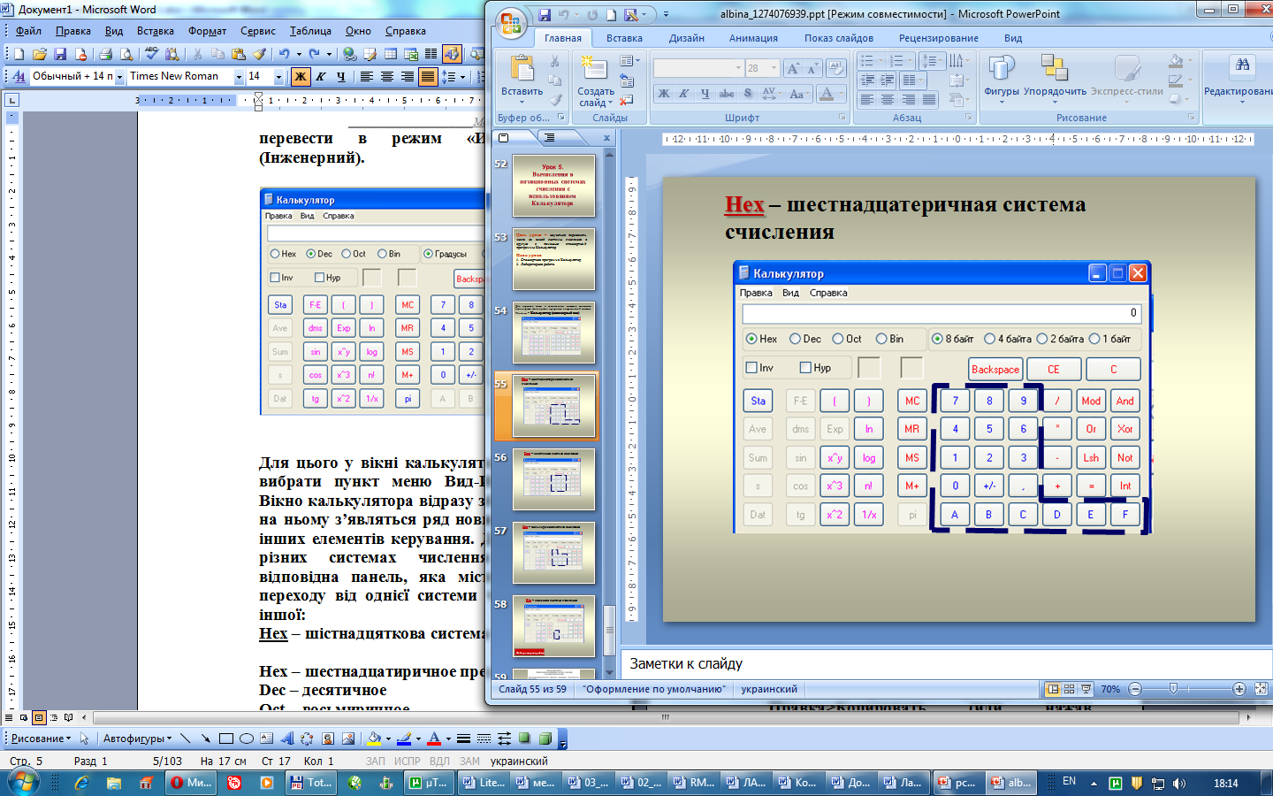The image size is (1273, 796).
Task: Switch to normal view in PowerPoint status bar
Action: click(x=1053, y=689)
